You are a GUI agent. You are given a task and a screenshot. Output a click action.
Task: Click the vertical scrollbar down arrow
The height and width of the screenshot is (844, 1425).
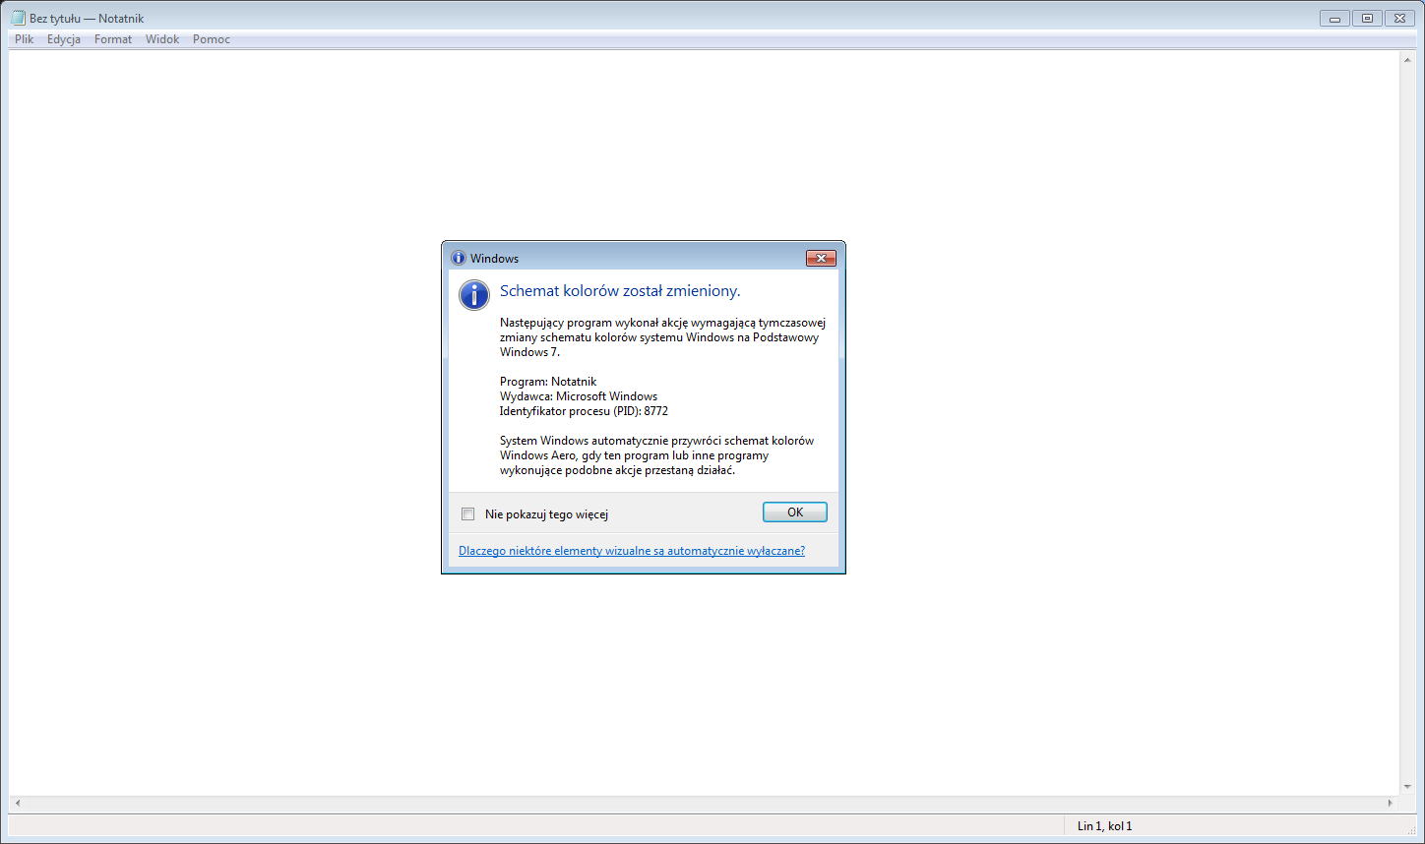click(1407, 788)
